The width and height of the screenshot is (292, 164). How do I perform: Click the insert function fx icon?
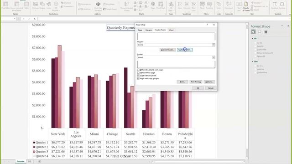tap(35, 19)
